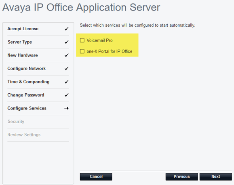Click the checkmark beside Time & Companding
Viewport: 234px width, 185px height.
pos(67,82)
